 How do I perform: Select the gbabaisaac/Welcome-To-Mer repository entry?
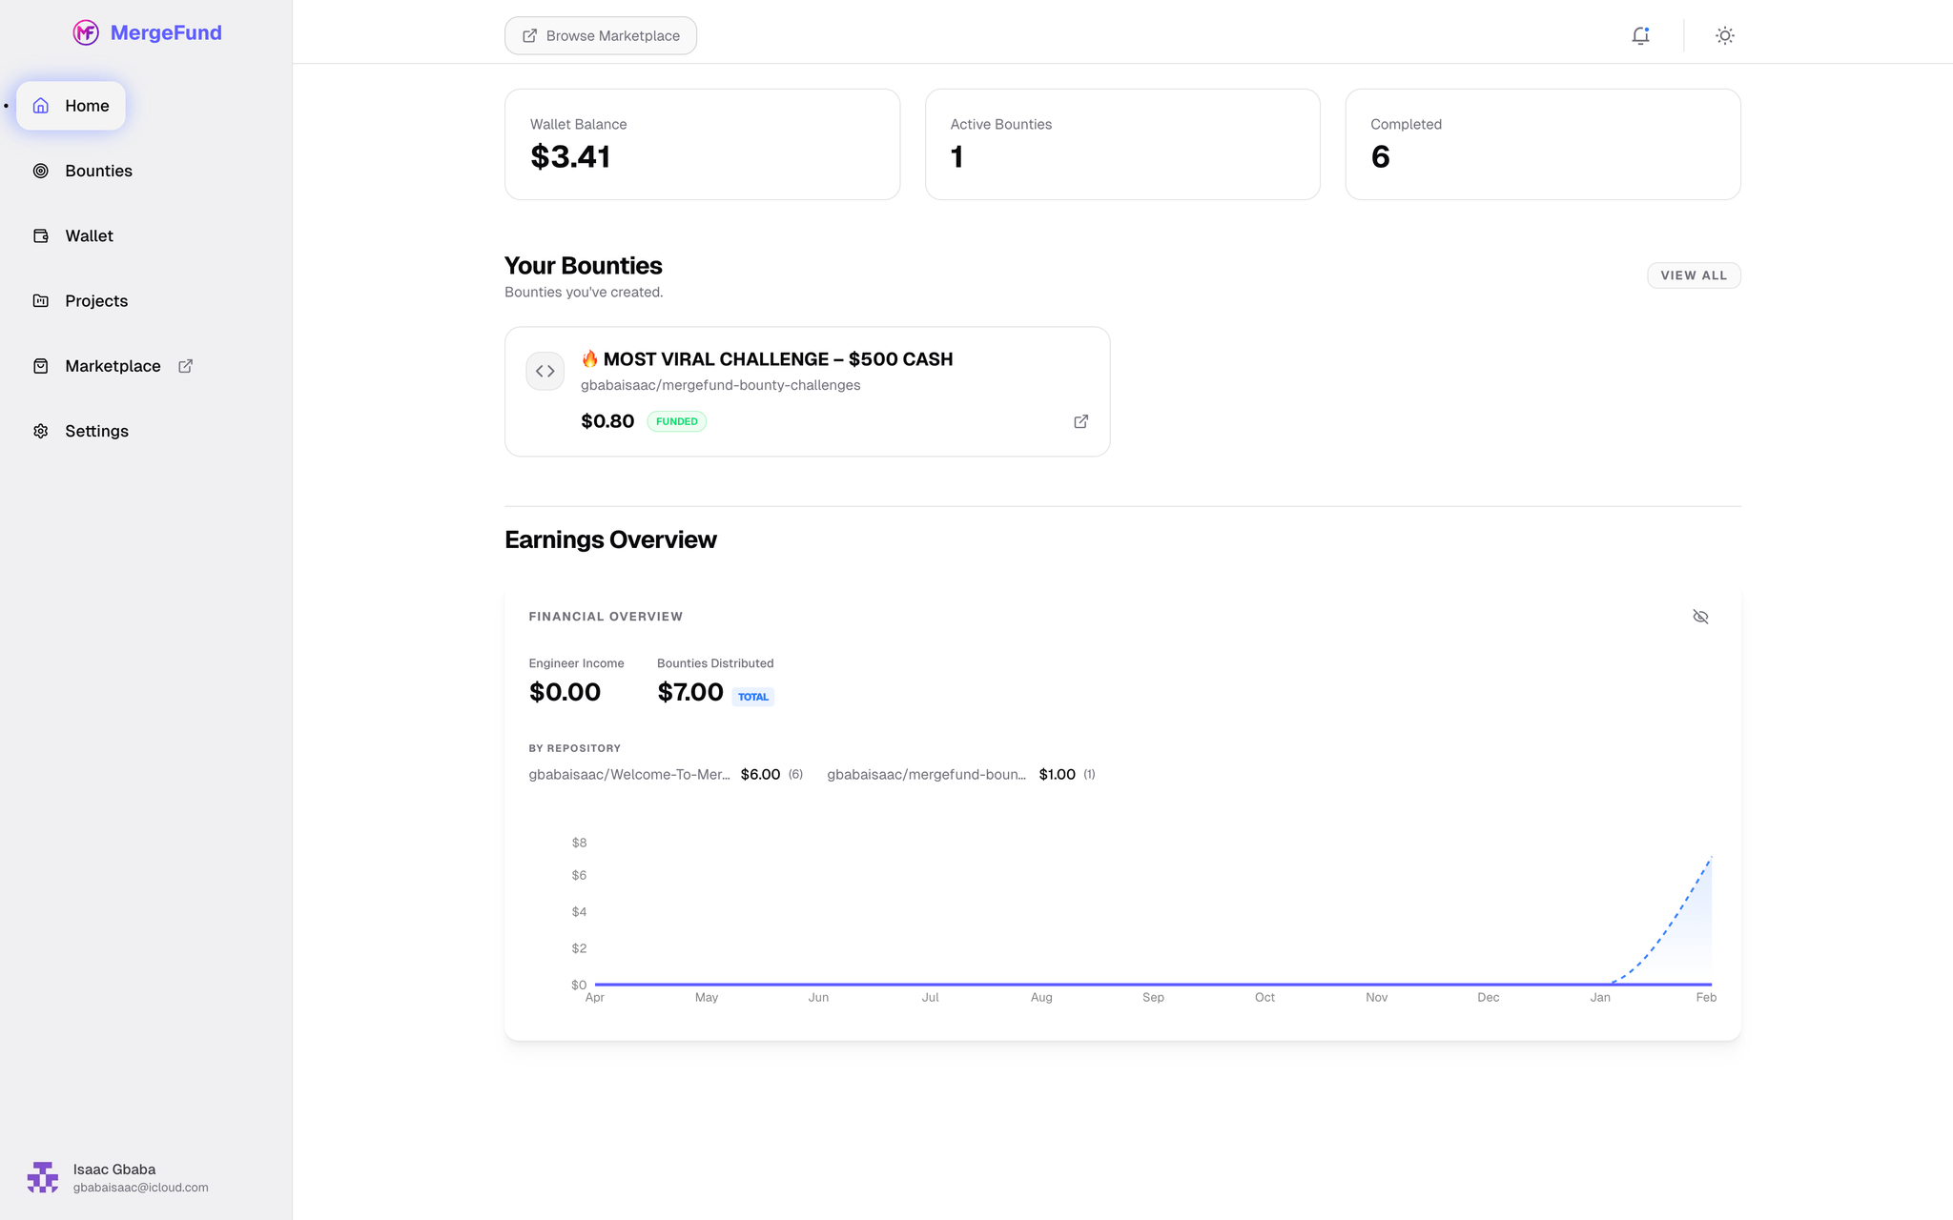tap(630, 774)
